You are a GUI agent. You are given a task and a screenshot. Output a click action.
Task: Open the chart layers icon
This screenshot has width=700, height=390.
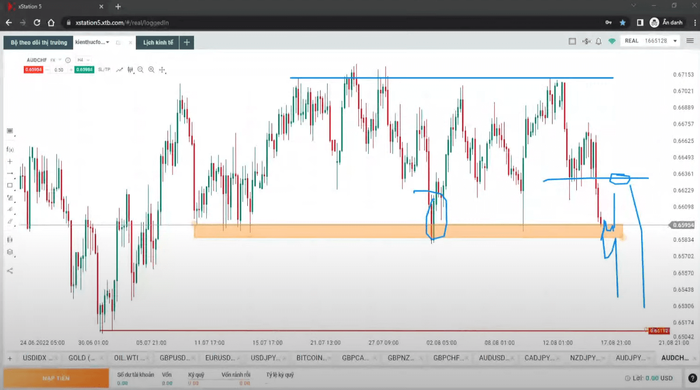click(10, 252)
